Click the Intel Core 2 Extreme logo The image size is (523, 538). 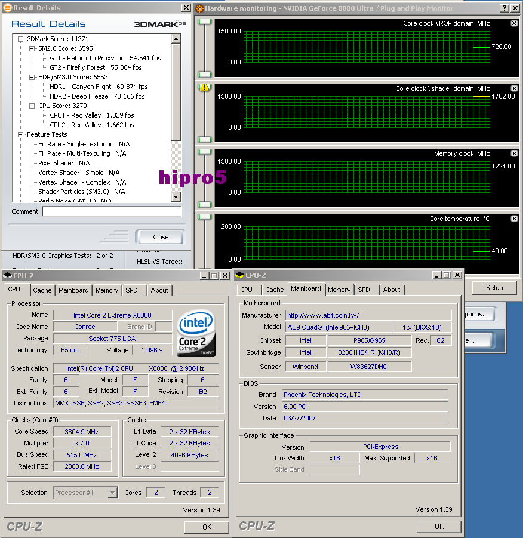pos(196,332)
